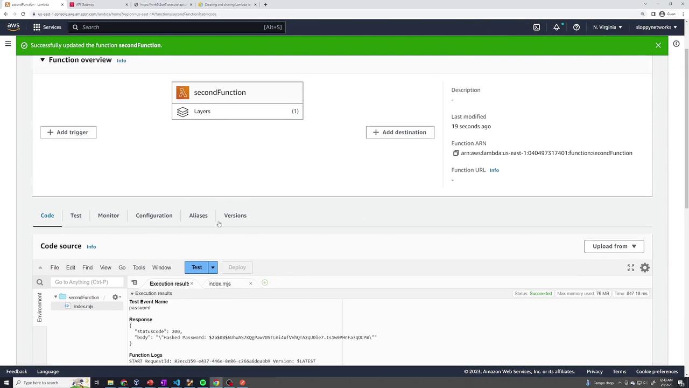This screenshot has width=689, height=388.
Task: Open the notifications bell
Action: (x=557, y=27)
